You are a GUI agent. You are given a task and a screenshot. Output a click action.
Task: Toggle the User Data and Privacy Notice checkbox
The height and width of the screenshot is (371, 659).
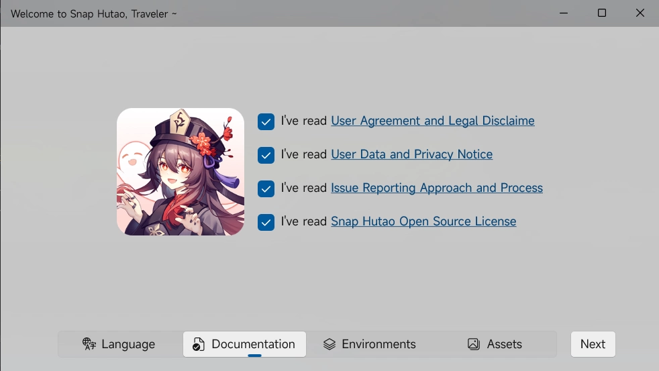click(x=266, y=155)
